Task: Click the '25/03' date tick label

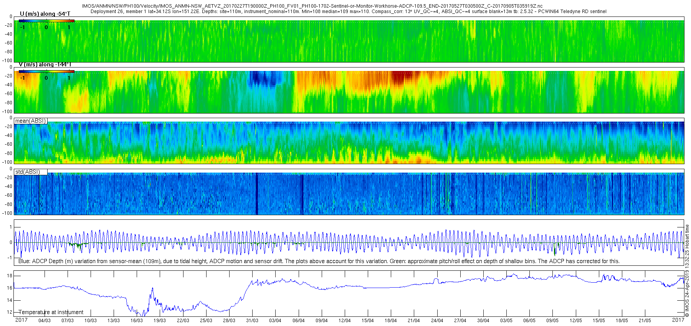Action: pyautogui.click(x=206, y=321)
